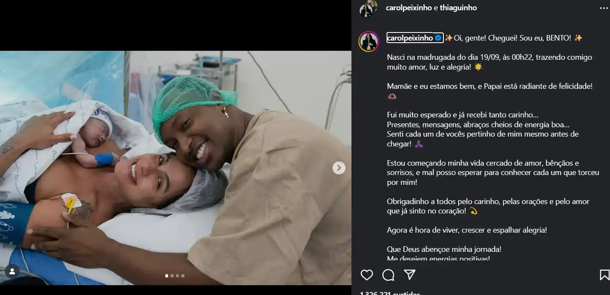The height and width of the screenshot is (295, 610).
Task: Open the carolpeixinho profile link in the header
Action: click(408, 8)
